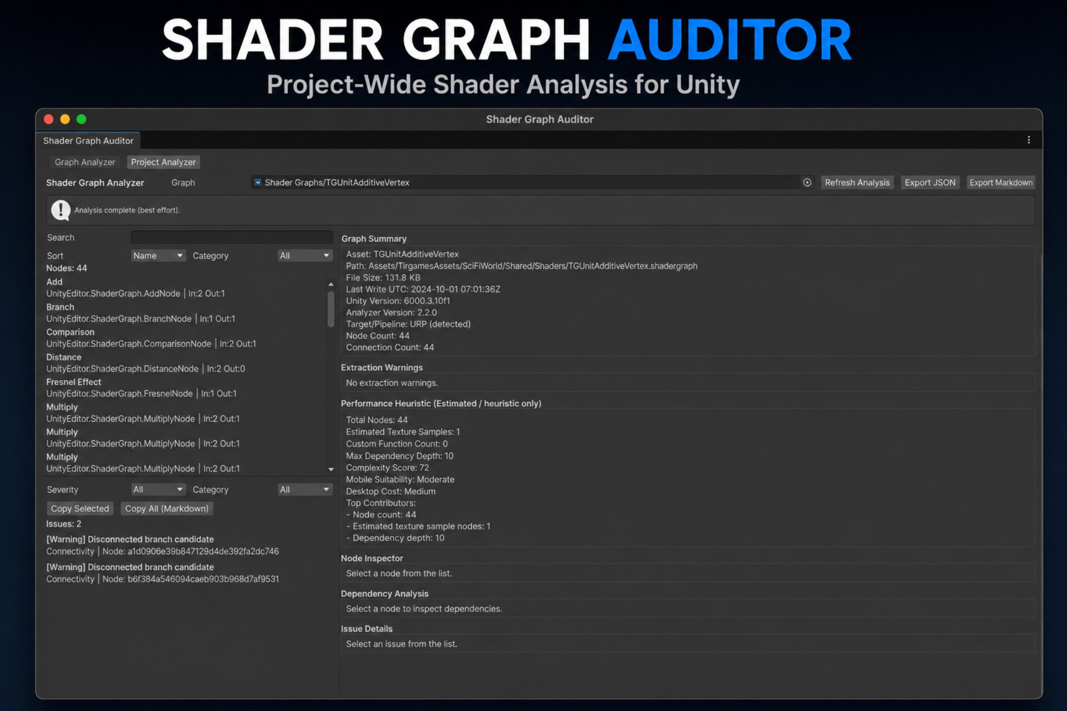Screen dimensions: 1067x711
Task: Click the Last Write UTC timestamp line
Action: [423, 289]
